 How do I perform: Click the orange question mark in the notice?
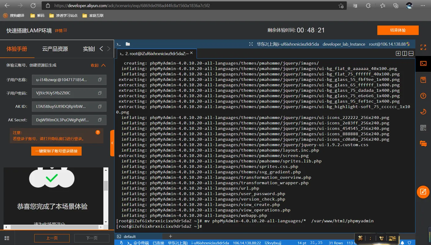coord(98,132)
